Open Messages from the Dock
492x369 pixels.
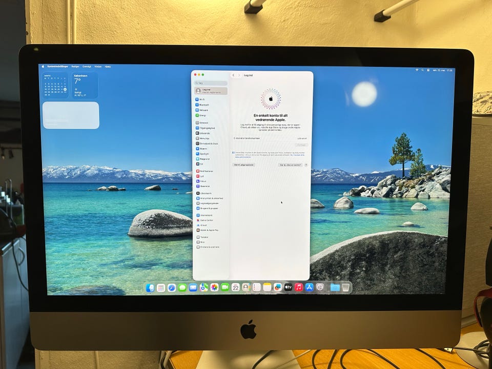[182, 288]
